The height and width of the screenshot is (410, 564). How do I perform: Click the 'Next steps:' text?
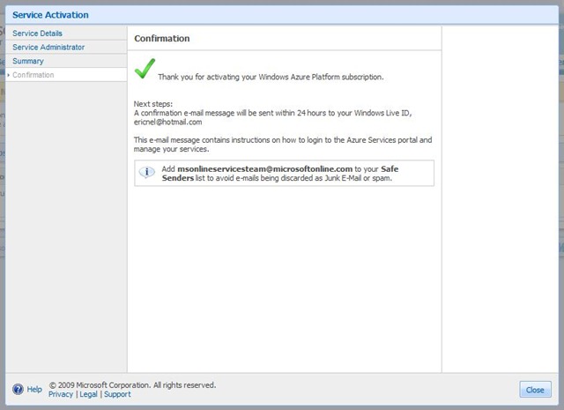(152, 104)
